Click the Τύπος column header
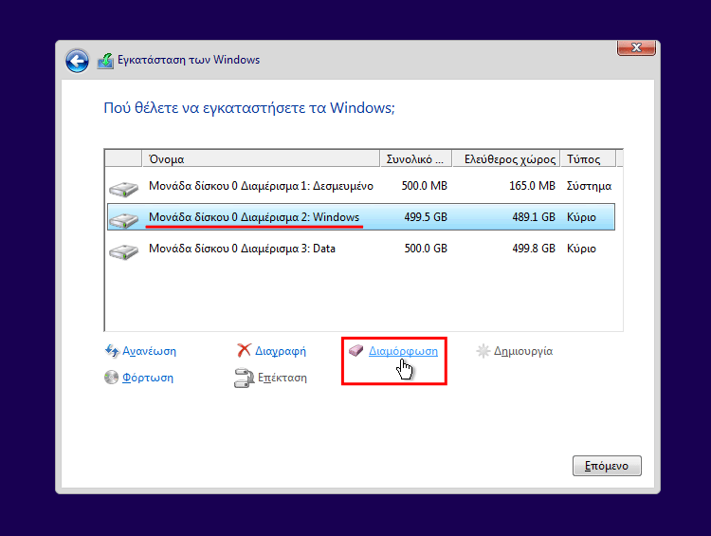This screenshot has width=711, height=536. coord(587,158)
